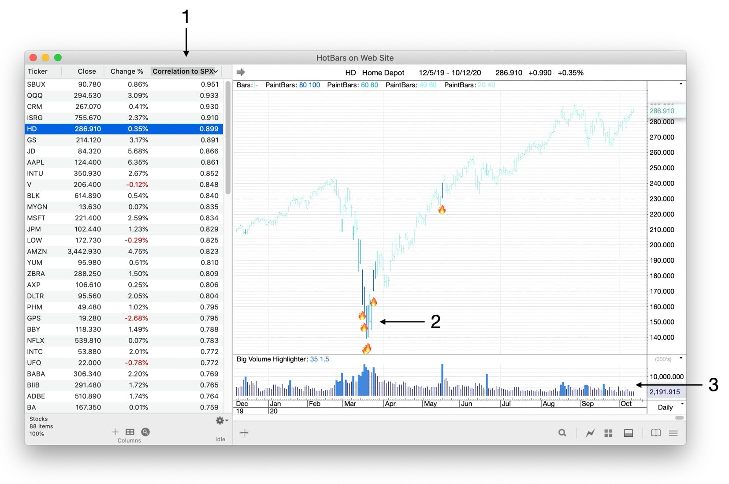The width and height of the screenshot is (729, 484).
Task: Open the volume units (000's) dropdown
Action: 666,359
